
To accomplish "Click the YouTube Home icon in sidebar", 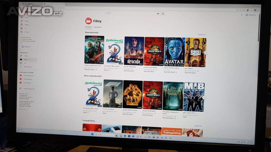I will click(x=22, y=17).
